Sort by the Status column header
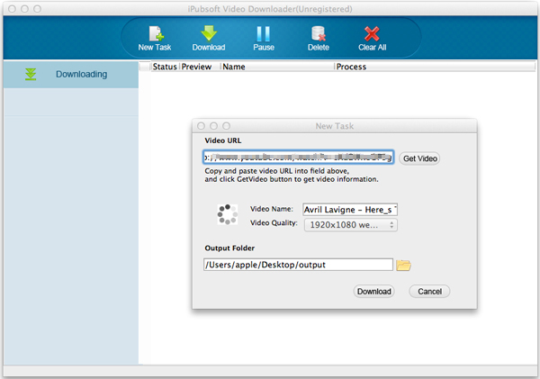The height and width of the screenshot is (379, 540). (x=165, y=67)
